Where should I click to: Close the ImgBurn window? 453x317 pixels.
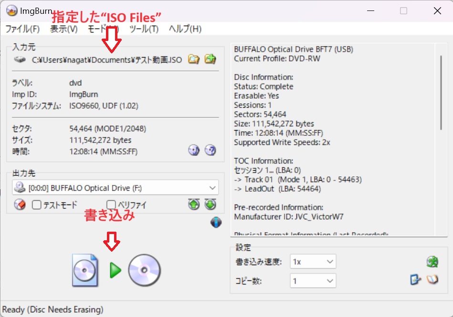pyautogui.click(x=437, y=11)
